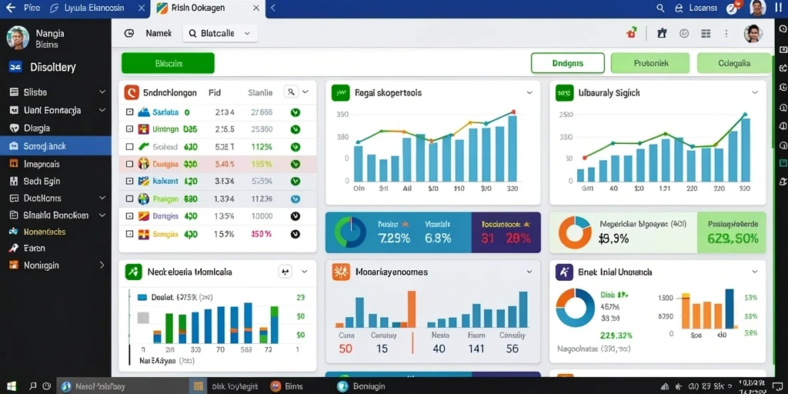
Task: Click the search icon in top bar
Action: pyautogui.click(x=661, y=8)
